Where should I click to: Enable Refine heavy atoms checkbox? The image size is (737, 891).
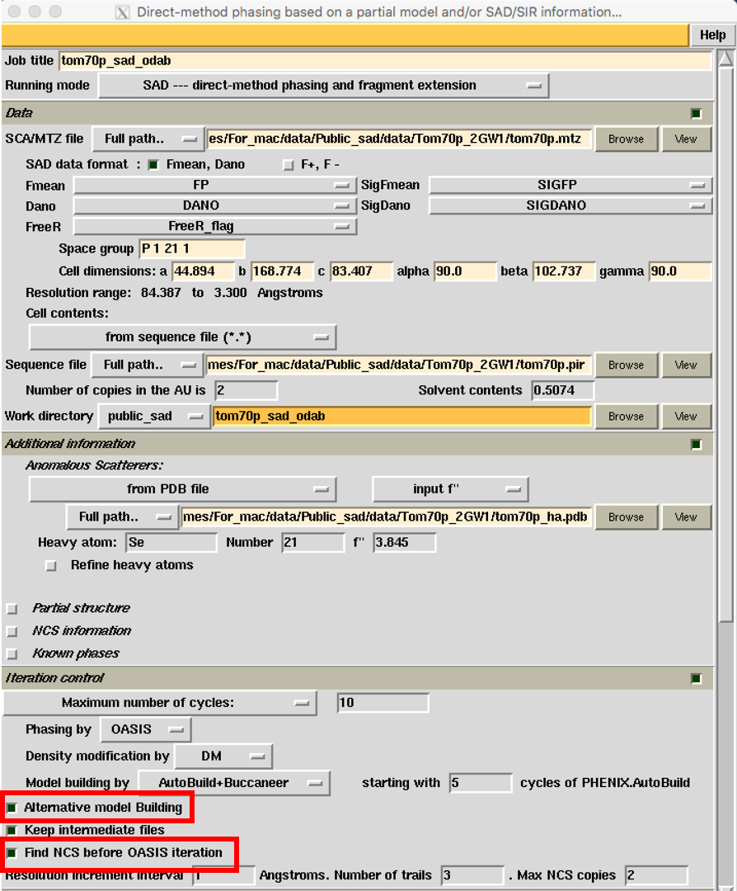[x=52, y=566]
